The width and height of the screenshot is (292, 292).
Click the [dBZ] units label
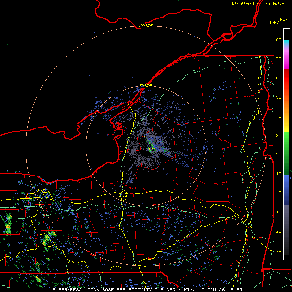point(275,23)
